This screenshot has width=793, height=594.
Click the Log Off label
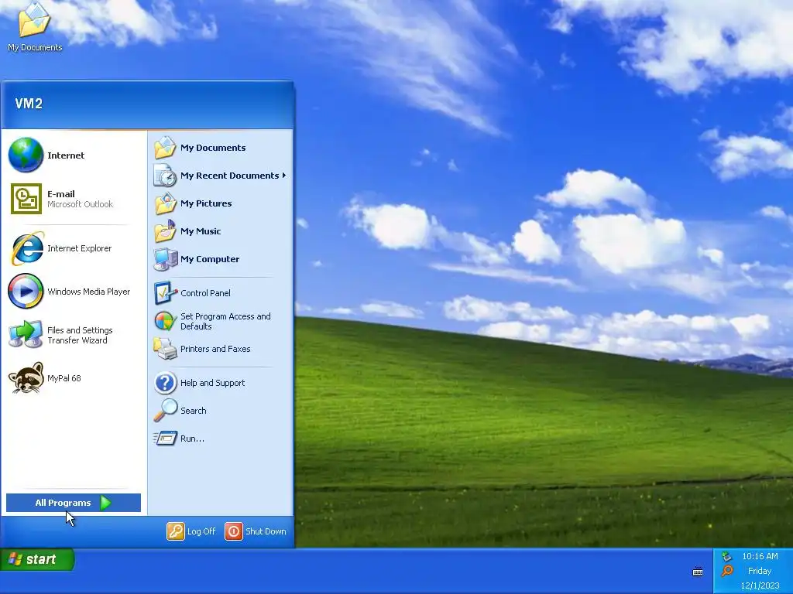[x=201, y=531]
